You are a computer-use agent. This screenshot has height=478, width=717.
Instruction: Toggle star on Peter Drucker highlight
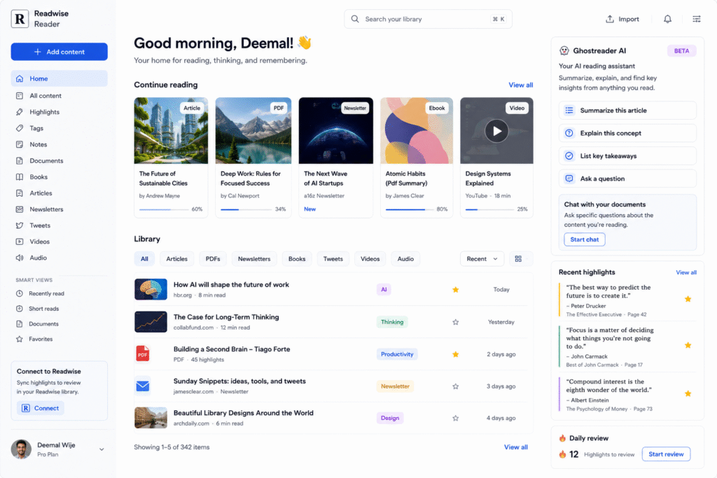(688, 299)
